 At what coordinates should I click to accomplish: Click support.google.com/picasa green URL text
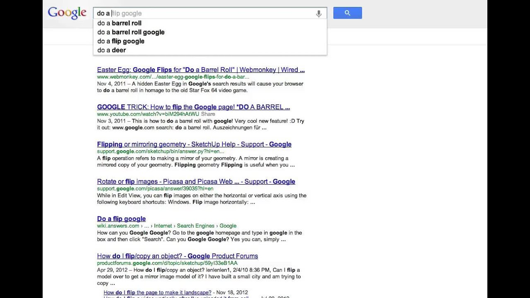click(155, 189)
